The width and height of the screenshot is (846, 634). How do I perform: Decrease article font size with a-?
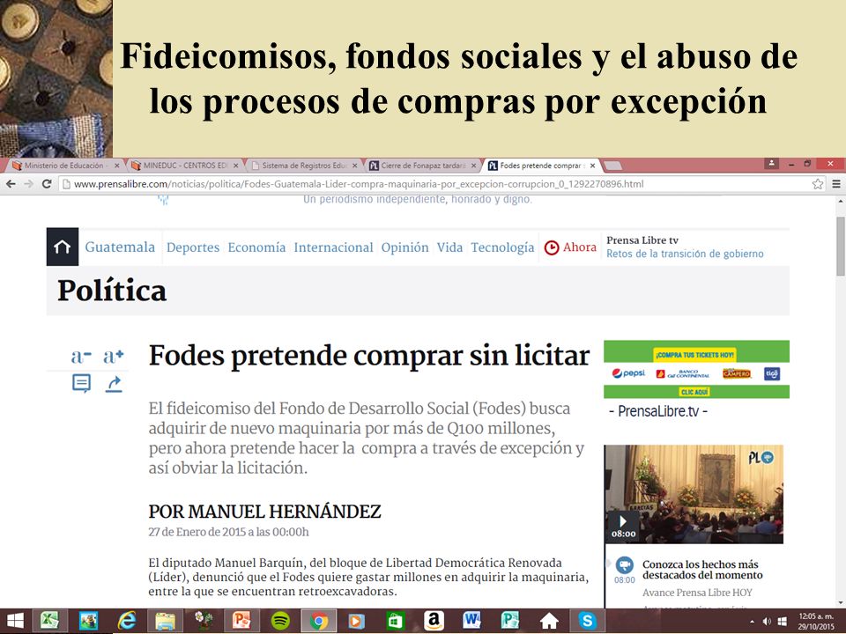tap(81, 356)
